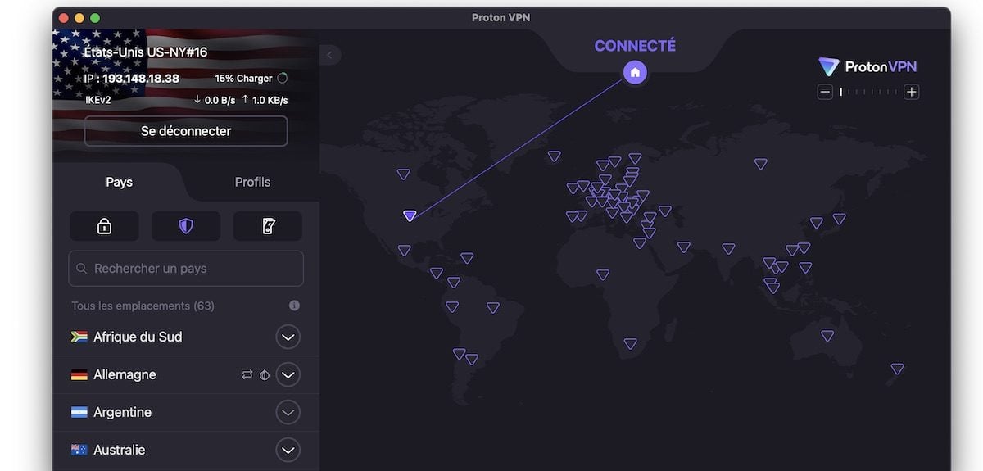
Task: Click the États-Unis US-NY#16 server name
Action: click(146, 52)
